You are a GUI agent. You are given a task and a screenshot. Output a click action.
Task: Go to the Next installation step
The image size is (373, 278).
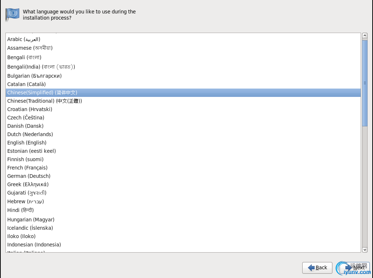tap(354, 268)
